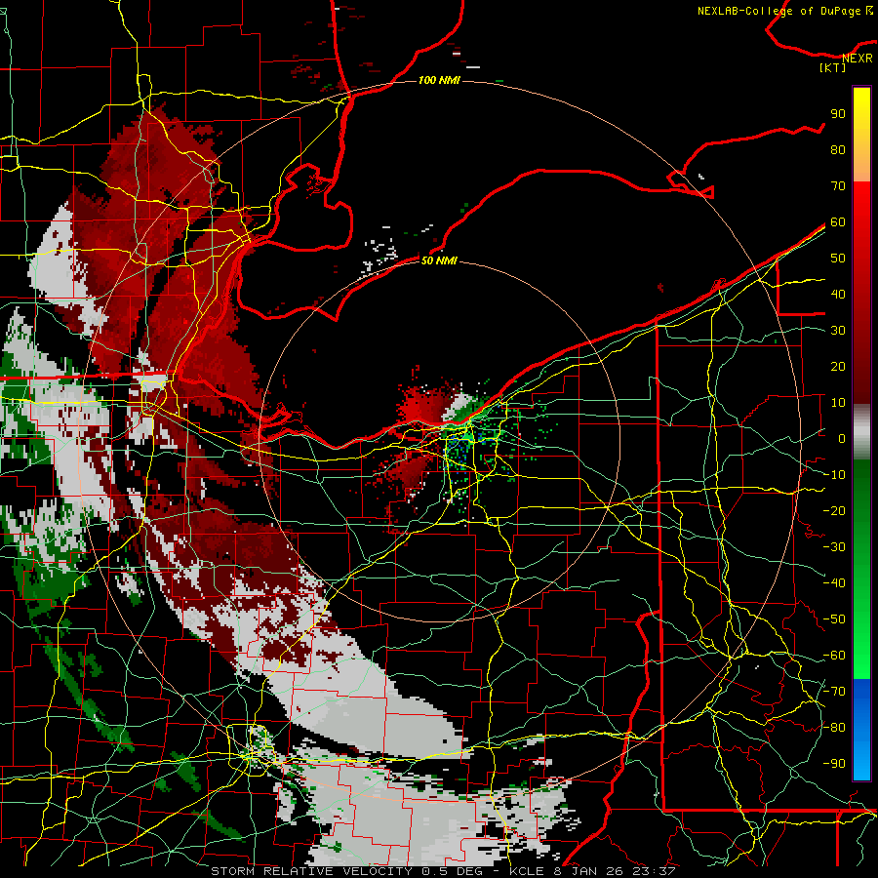Select the positive 90 knot scale label
878x878 pixels.
(x=838, y=114)
